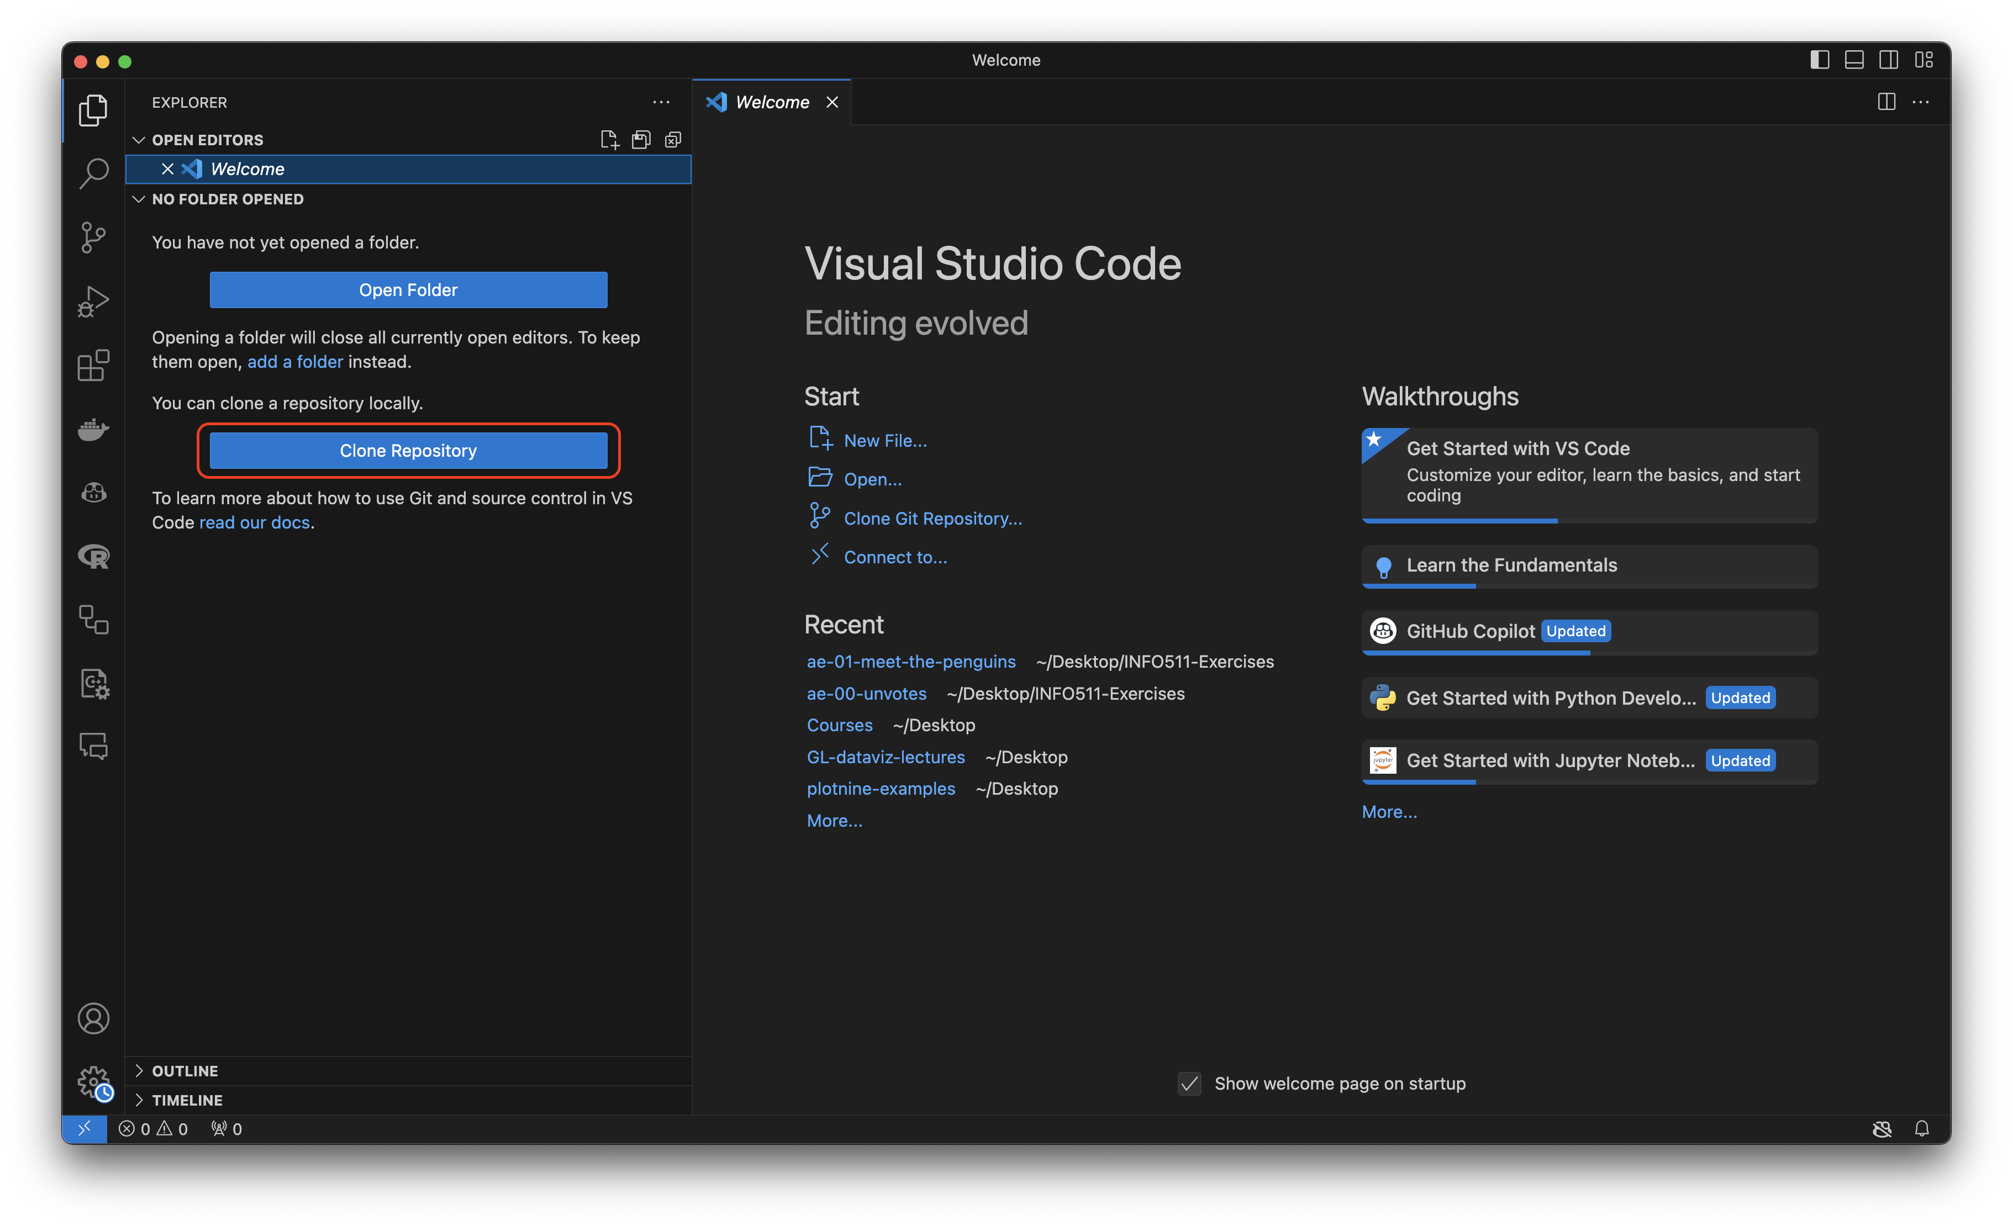2013x1226 pixels.
Task: Open the Manage gear icon
Action: point(93,1081)
